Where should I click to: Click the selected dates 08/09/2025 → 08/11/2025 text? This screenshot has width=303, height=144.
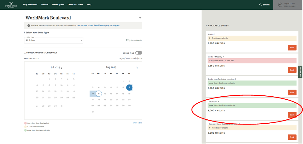tap(131, 58)
